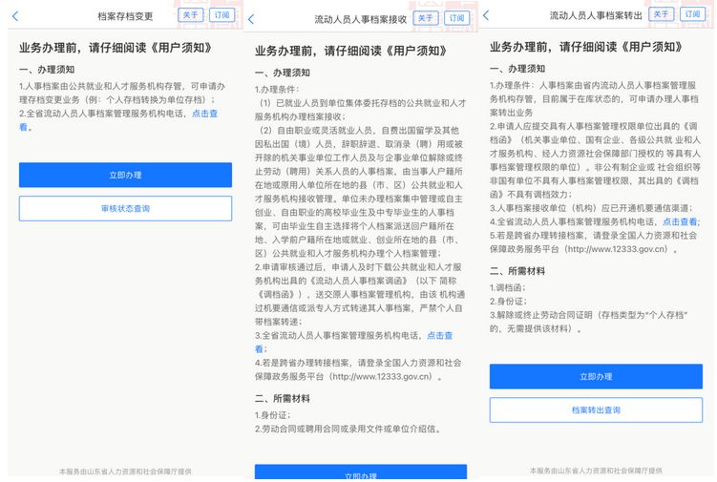
Task: Follow 点击查看 link on 档案存档变更 page
Action: (204, 114)
